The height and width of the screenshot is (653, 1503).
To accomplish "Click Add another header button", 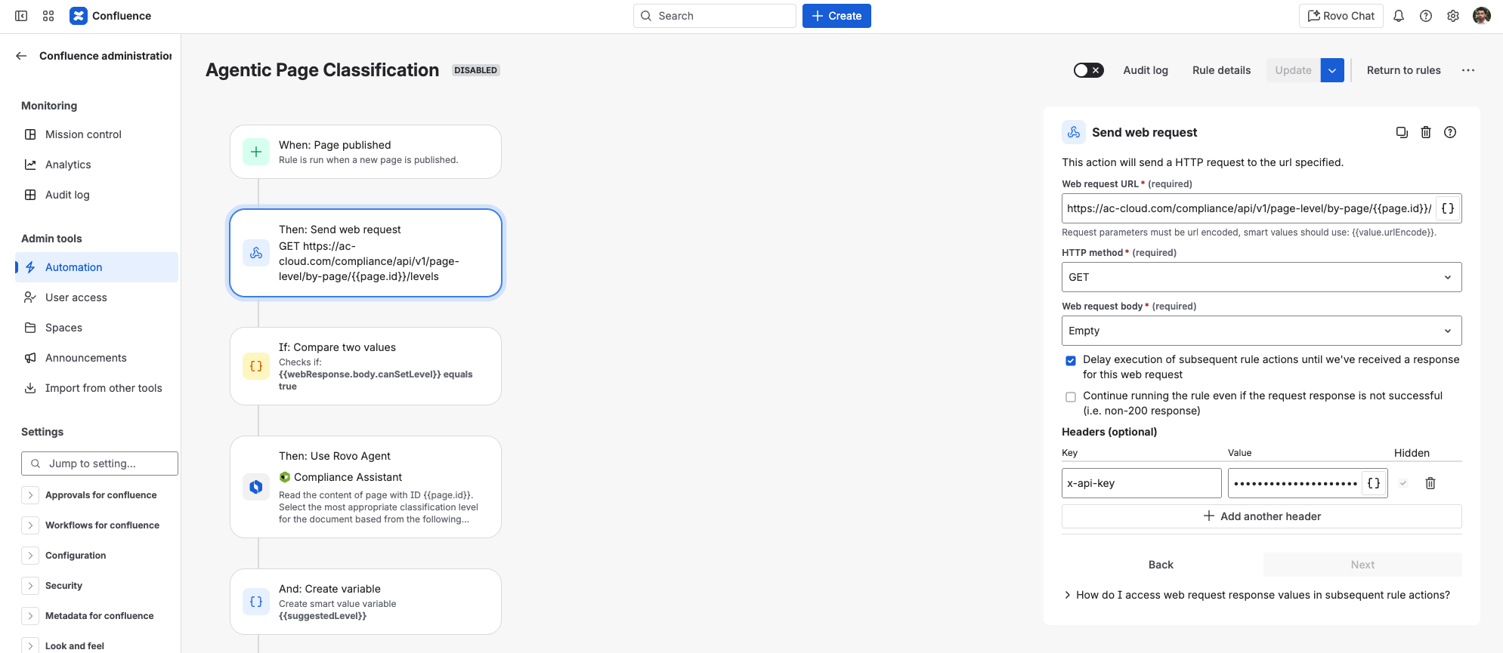I will (1261, 516).
